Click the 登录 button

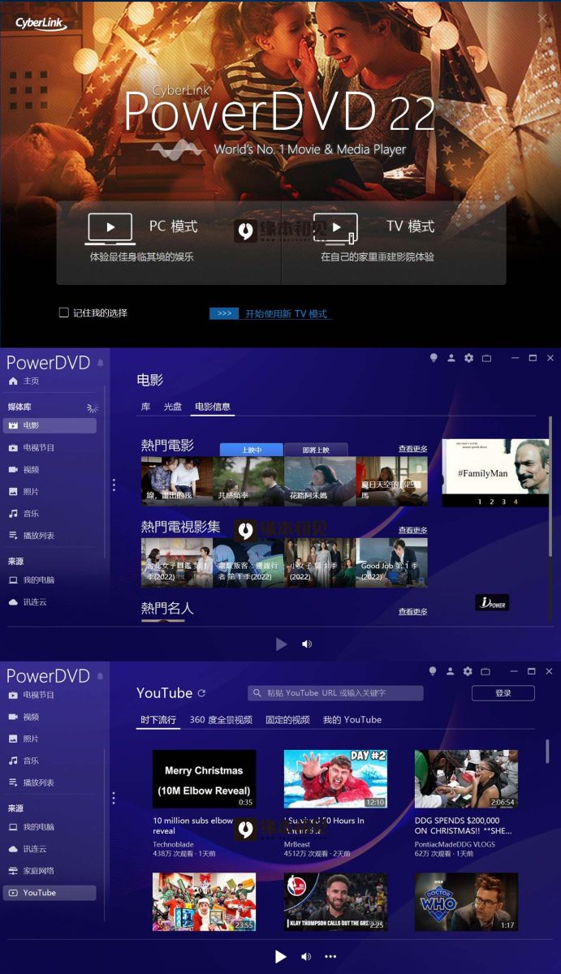pyautogui.click(x=503, y=693)
